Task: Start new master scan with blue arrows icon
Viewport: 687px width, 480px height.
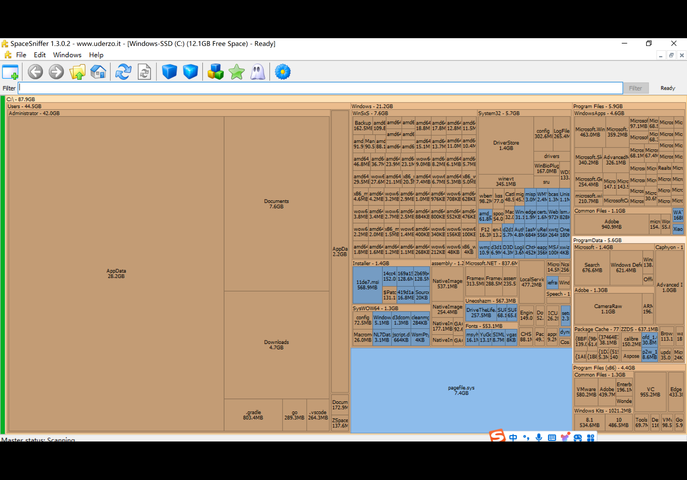Action: [x=123, y=72]
